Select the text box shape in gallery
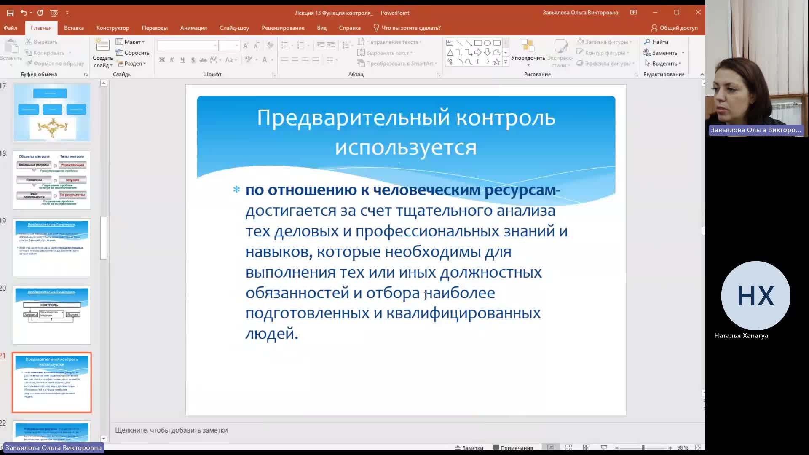This screenshot has height=455, width=809. click(x=450, y=43)
